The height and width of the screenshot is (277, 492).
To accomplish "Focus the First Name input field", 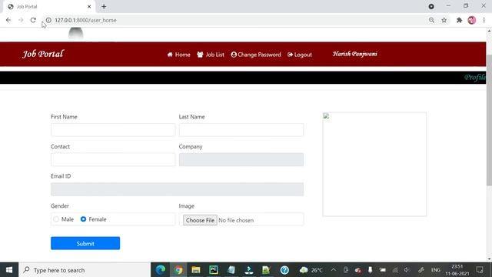I will tap(113, 130).
